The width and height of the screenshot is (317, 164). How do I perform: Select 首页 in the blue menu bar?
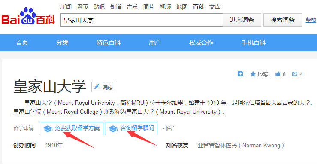tap(22, 43)
